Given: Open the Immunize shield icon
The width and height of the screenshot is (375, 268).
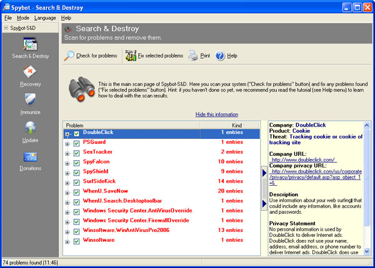Looking at the screenshot, I should (x=30, y=100).
